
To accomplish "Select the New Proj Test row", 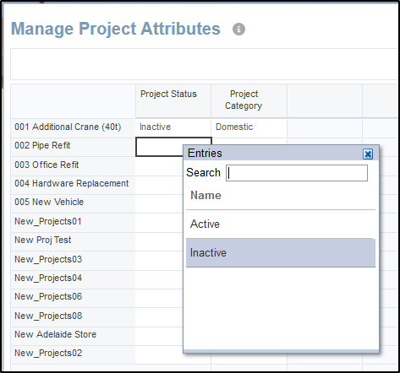I will 73,240.
